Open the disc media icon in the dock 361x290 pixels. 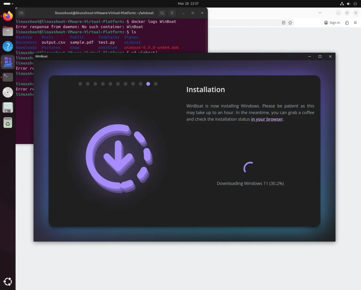coord(8,92)
